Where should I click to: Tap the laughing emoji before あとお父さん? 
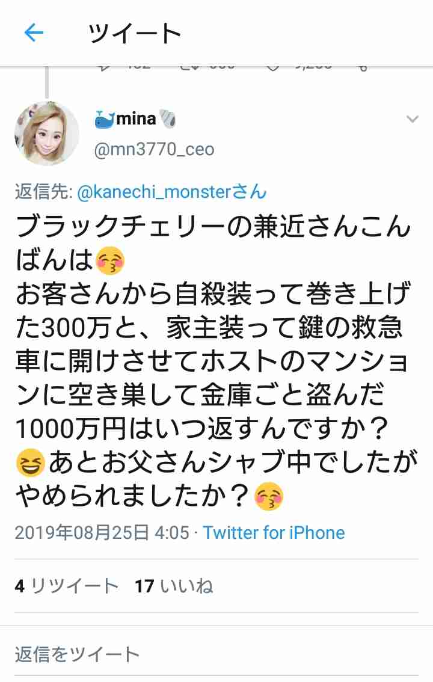click(x=31, y=463)
